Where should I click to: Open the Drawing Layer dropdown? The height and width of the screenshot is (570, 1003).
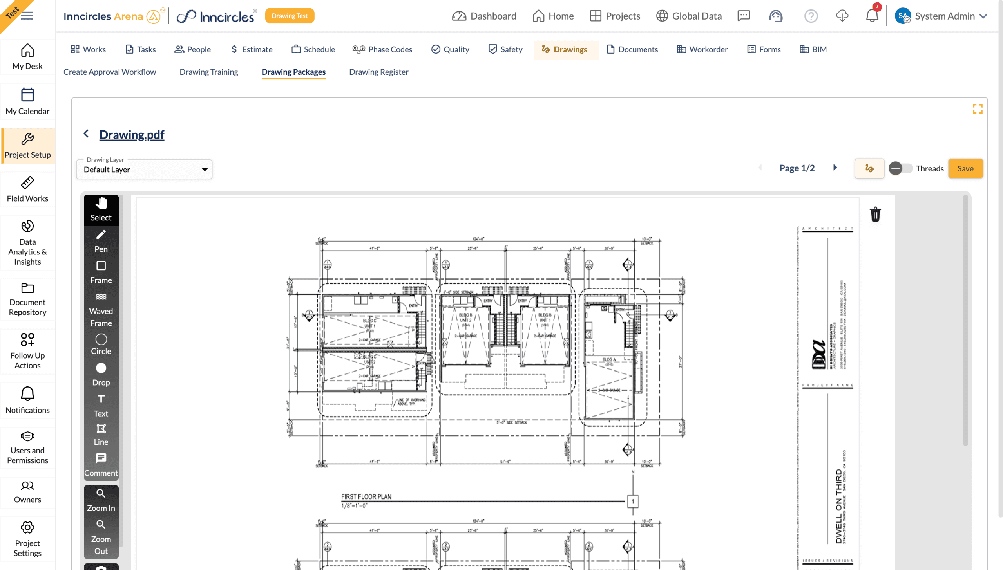[x=144, y=169]
